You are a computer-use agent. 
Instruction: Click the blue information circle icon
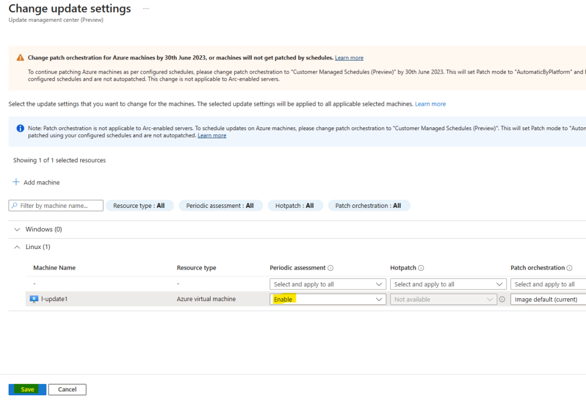click(x=20, y=129)
